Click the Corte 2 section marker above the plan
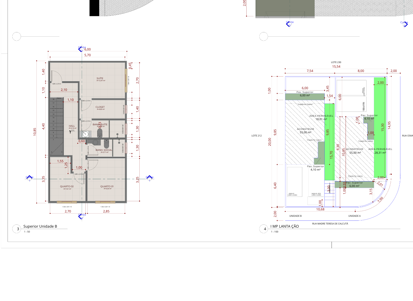The width and height of the screenshot is (413, 301). point(81,49)
